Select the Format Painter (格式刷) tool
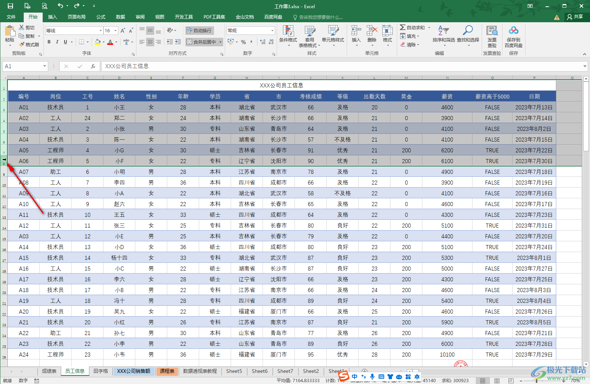The height and width of the screenshot is (384, 590). point(29,44)
